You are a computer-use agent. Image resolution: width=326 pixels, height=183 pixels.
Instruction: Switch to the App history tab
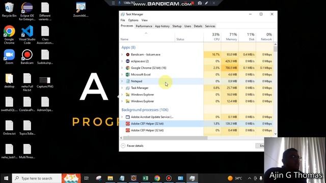pyautogui.click(x=162, y=26)
